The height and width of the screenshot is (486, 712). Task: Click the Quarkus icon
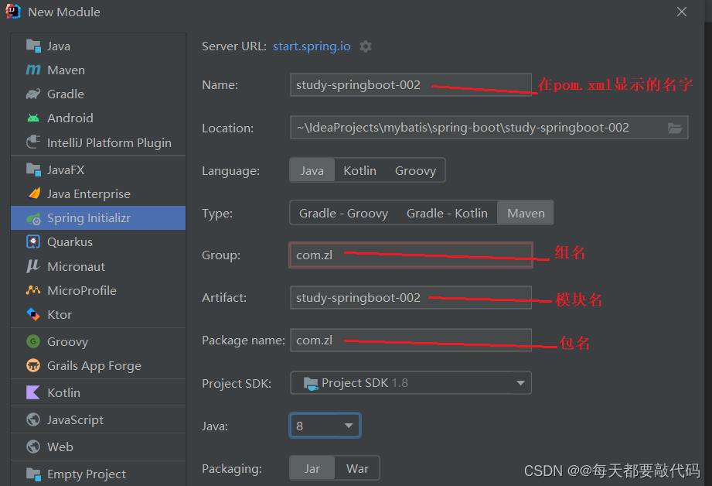click(x=33, y=241)
